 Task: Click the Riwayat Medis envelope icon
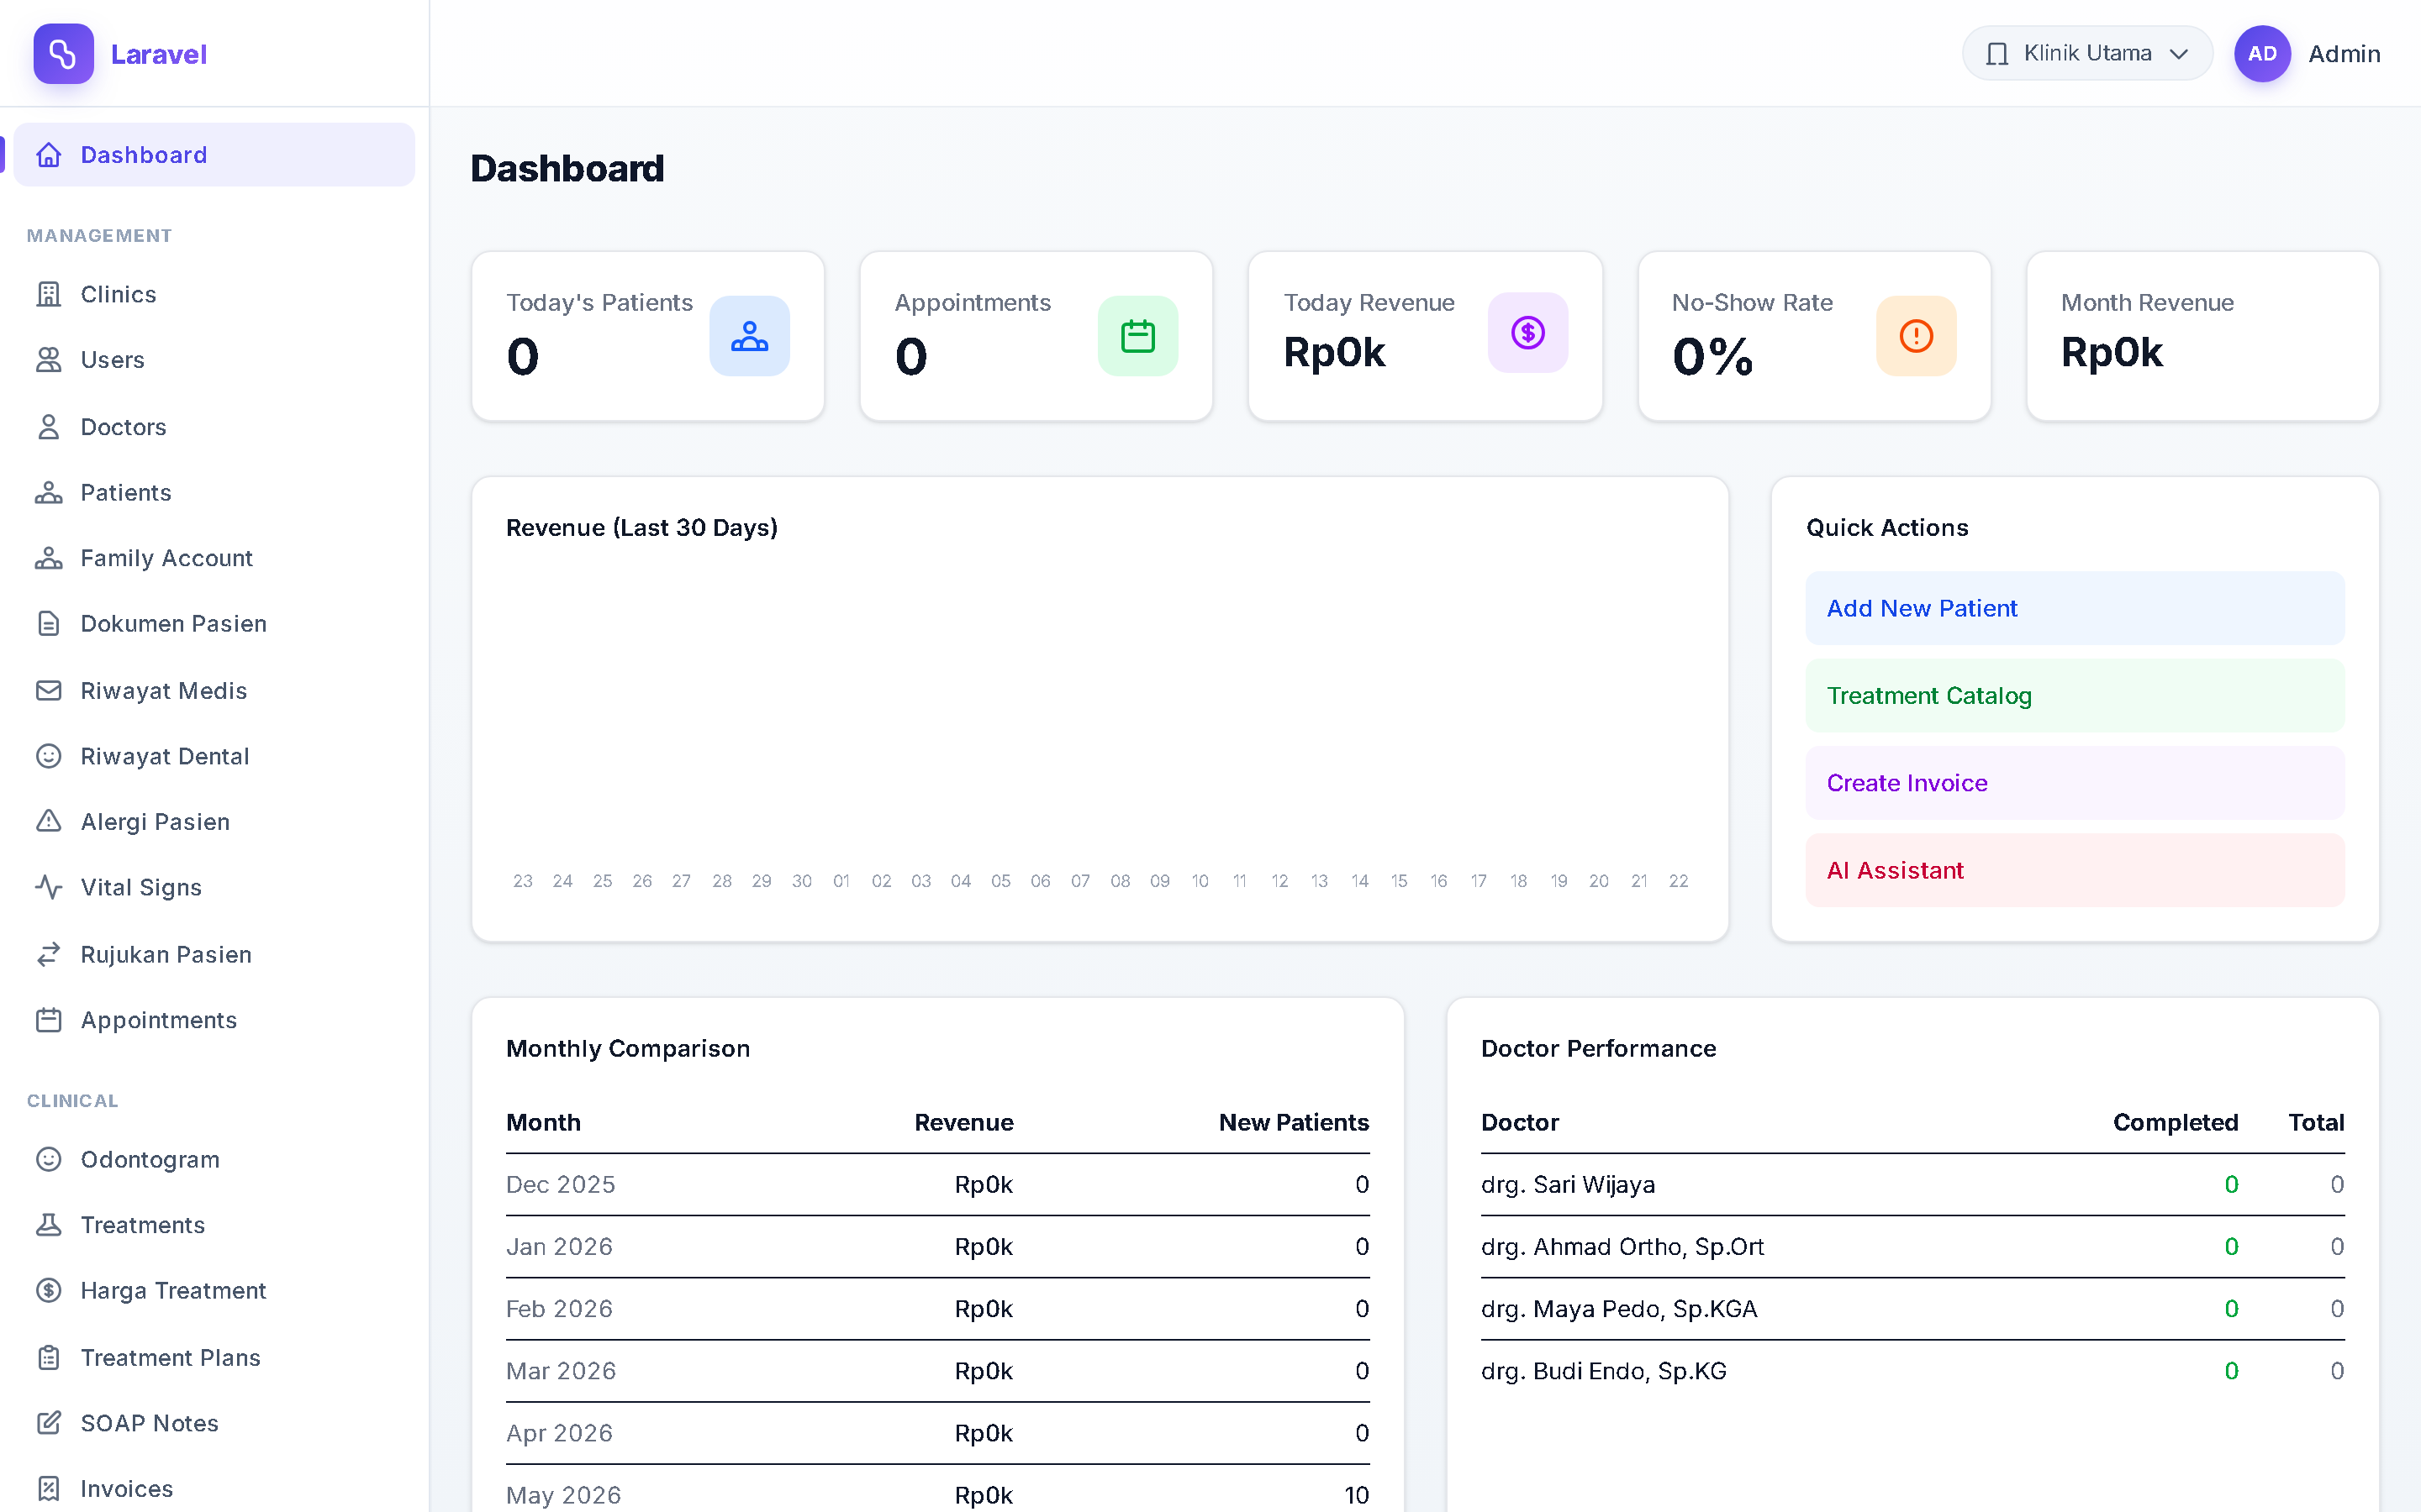(x=49, y=691)
